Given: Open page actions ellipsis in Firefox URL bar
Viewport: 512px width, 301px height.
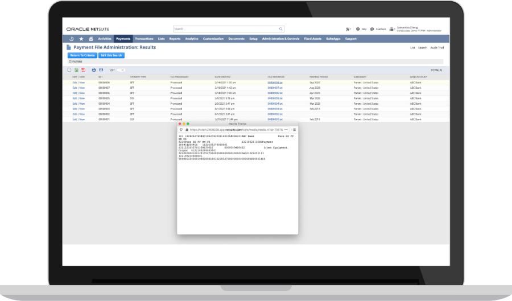Looking at the screenshot, I should click(x=286, y=130).
